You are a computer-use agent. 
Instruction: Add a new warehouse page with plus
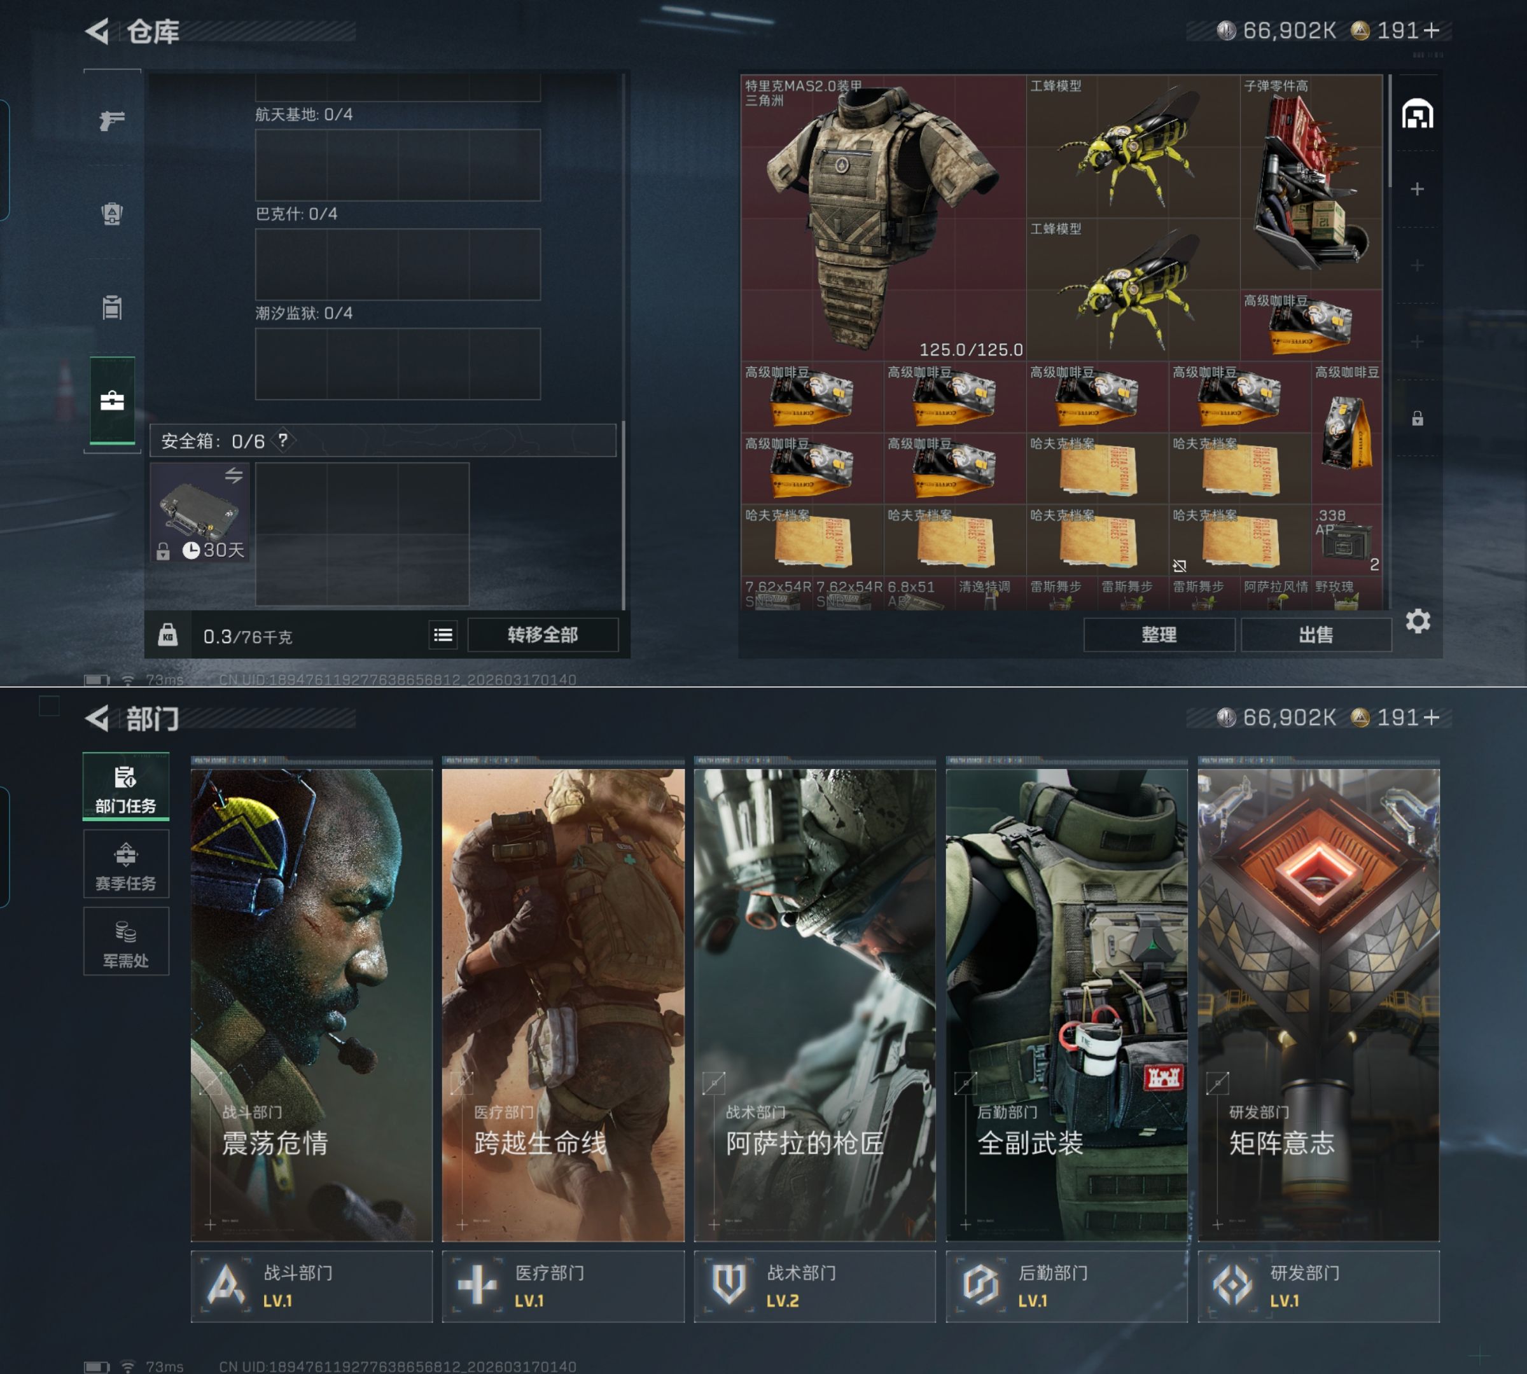1417,189
